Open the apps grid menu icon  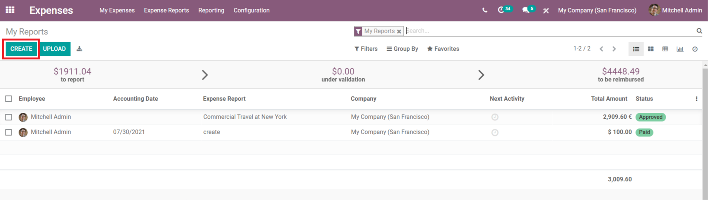10,10
